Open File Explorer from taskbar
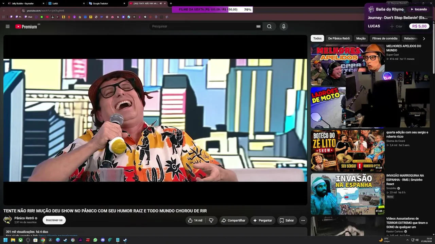This screenshot has height=244, width=435. click(x=13, y=240)
